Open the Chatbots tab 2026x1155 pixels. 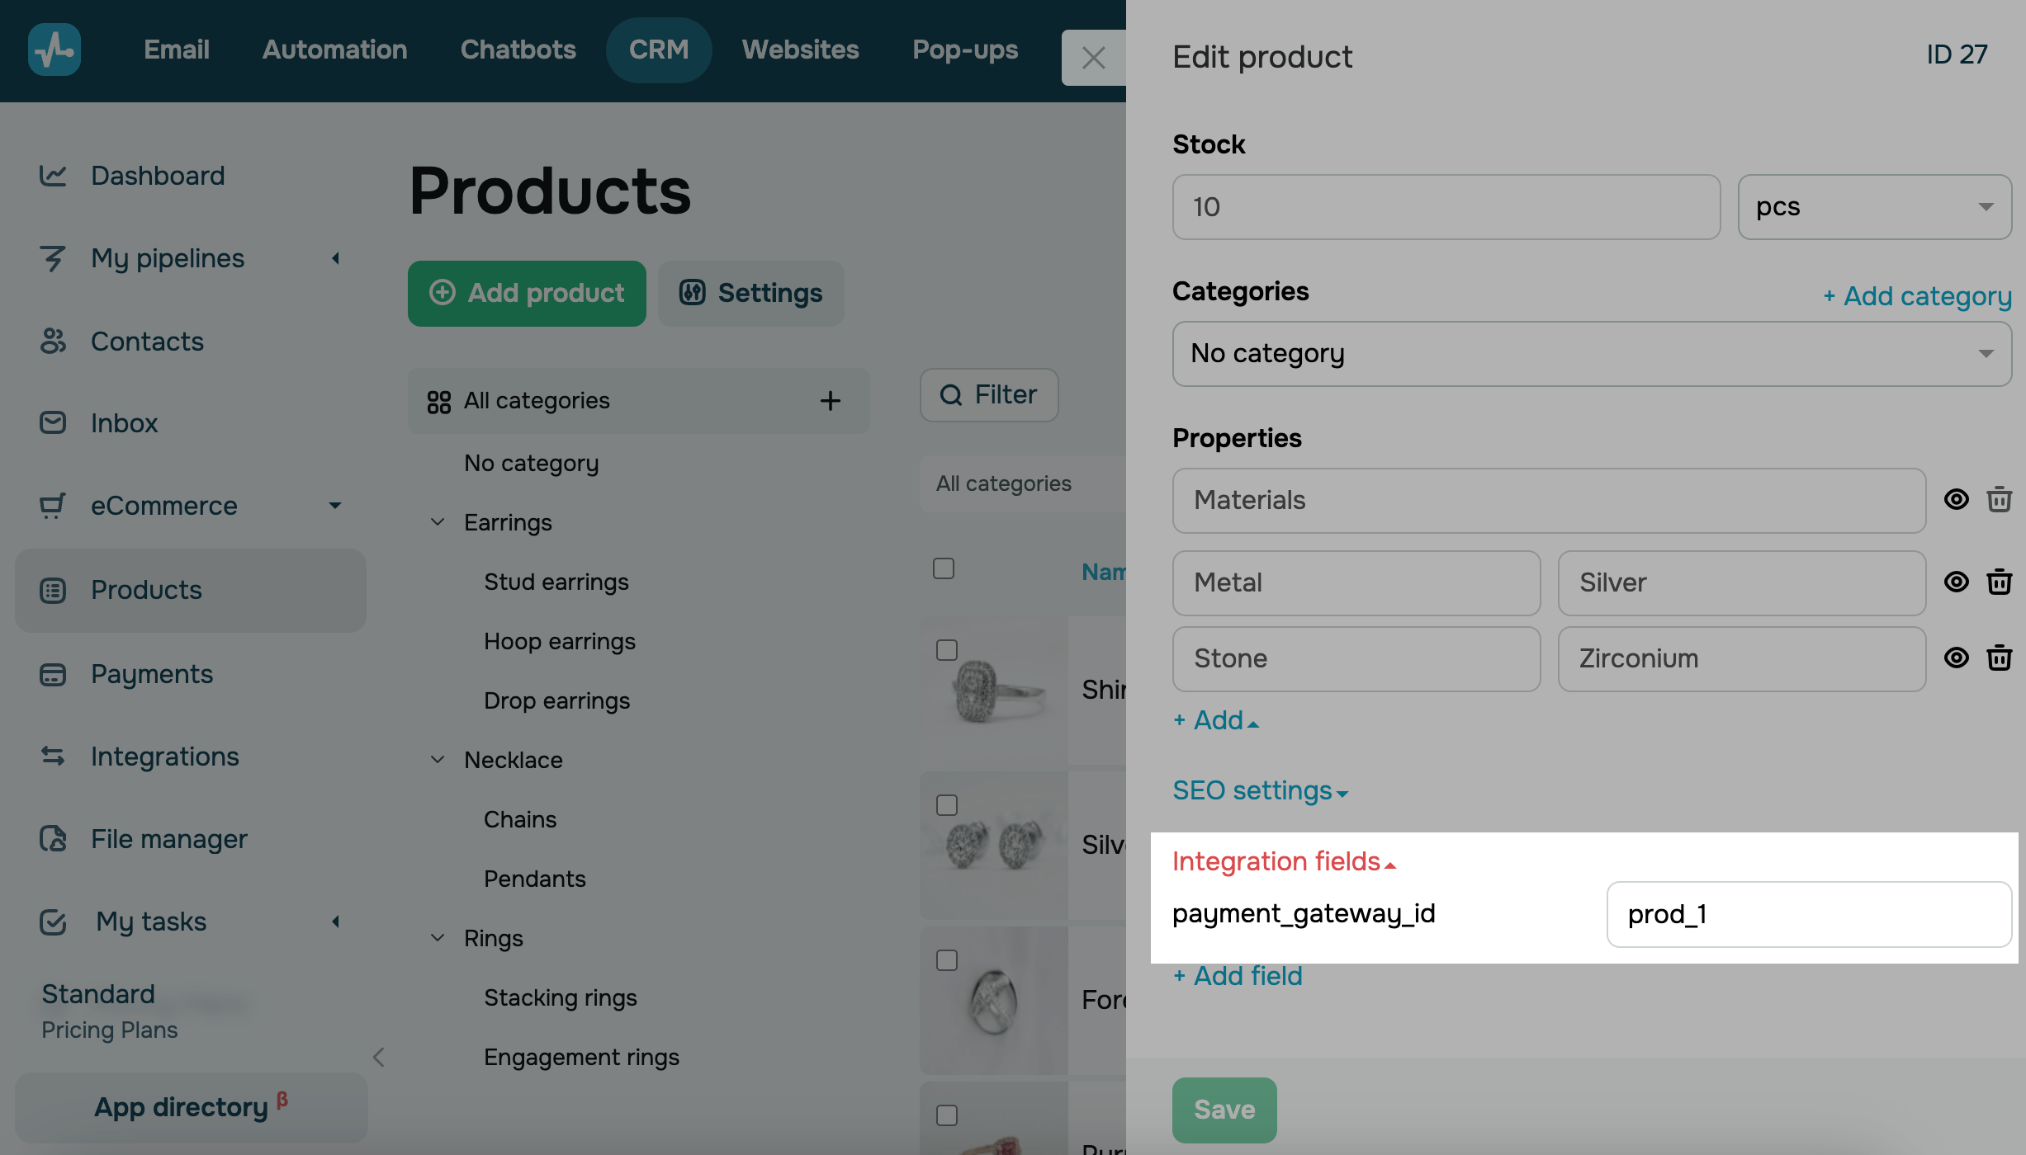pyautogui.click(x=518, y=49)
